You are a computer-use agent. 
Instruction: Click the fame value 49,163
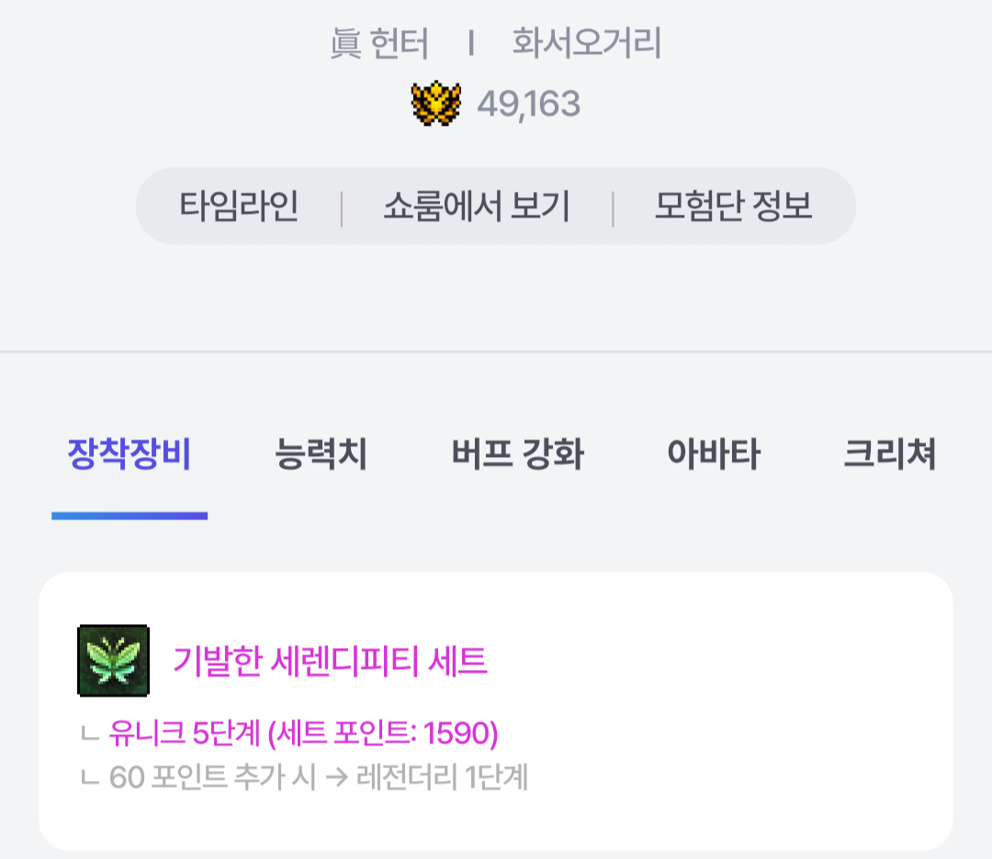528,105
